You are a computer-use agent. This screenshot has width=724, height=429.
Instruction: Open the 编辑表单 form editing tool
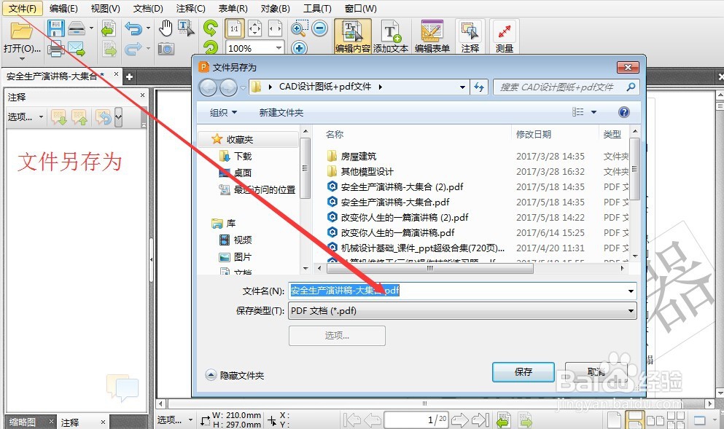[432, 31]
